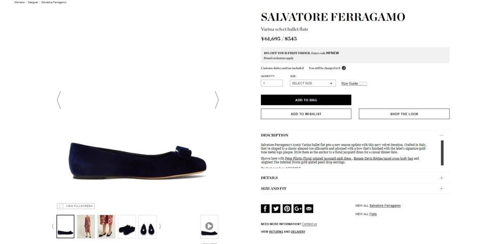Collapse the Description section
Screen dimensions: 499x244
pyautogui.click(x=442, y=135)
